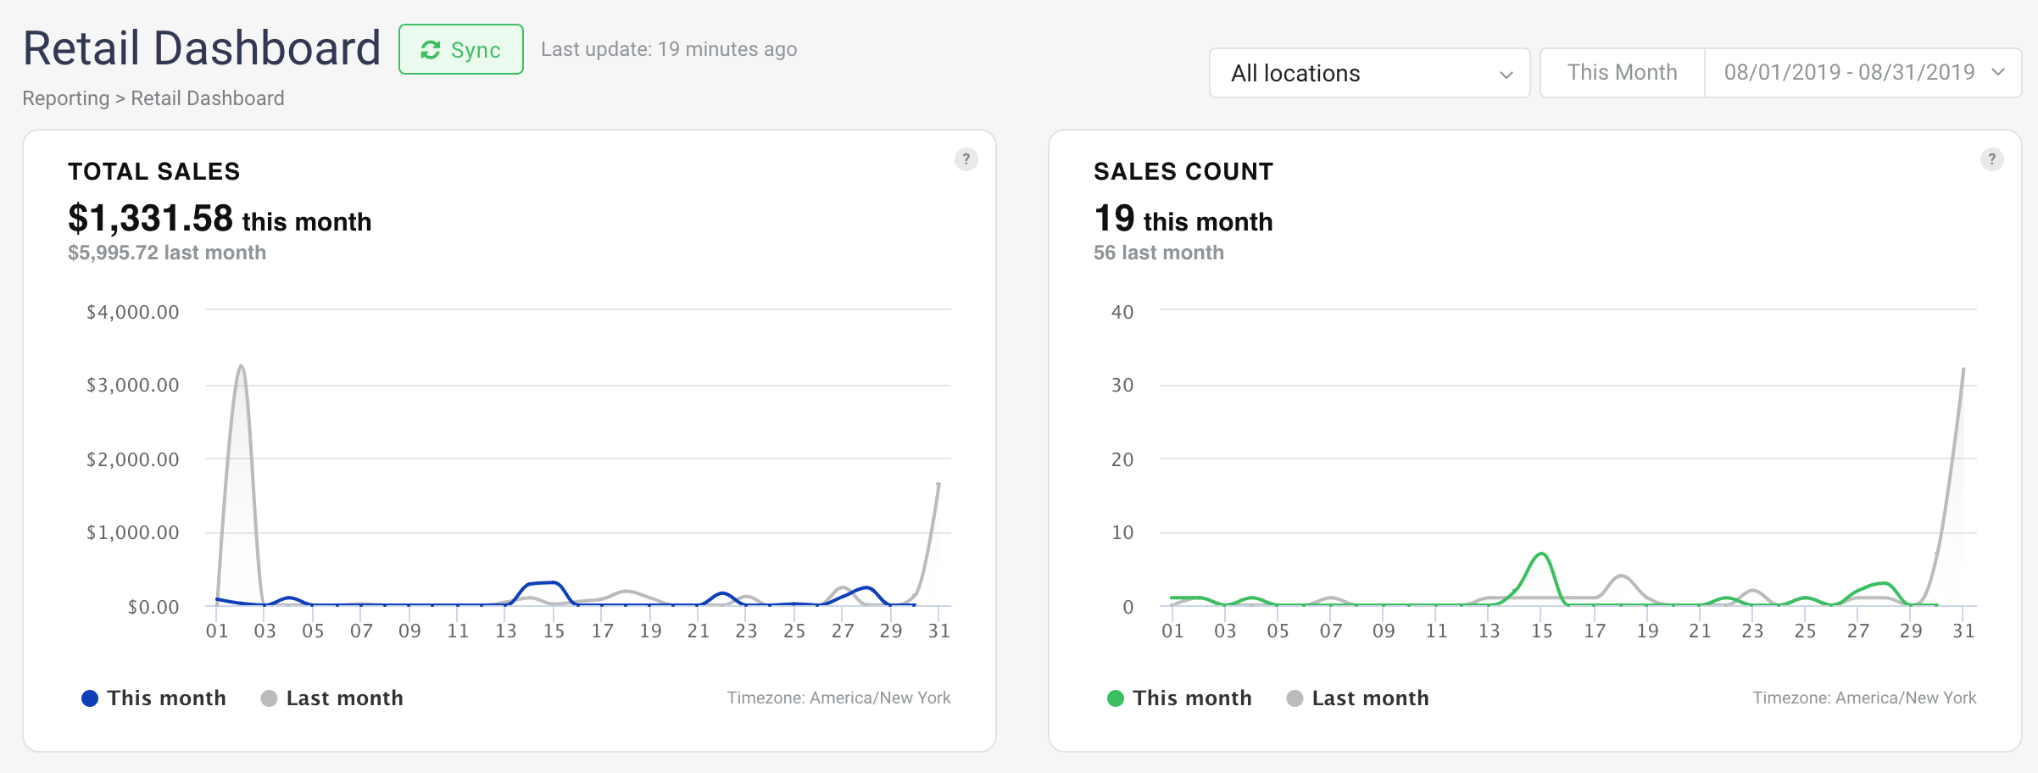Click the $1,000.00 y-axis label
The image size is (2038, 773).
133,532
